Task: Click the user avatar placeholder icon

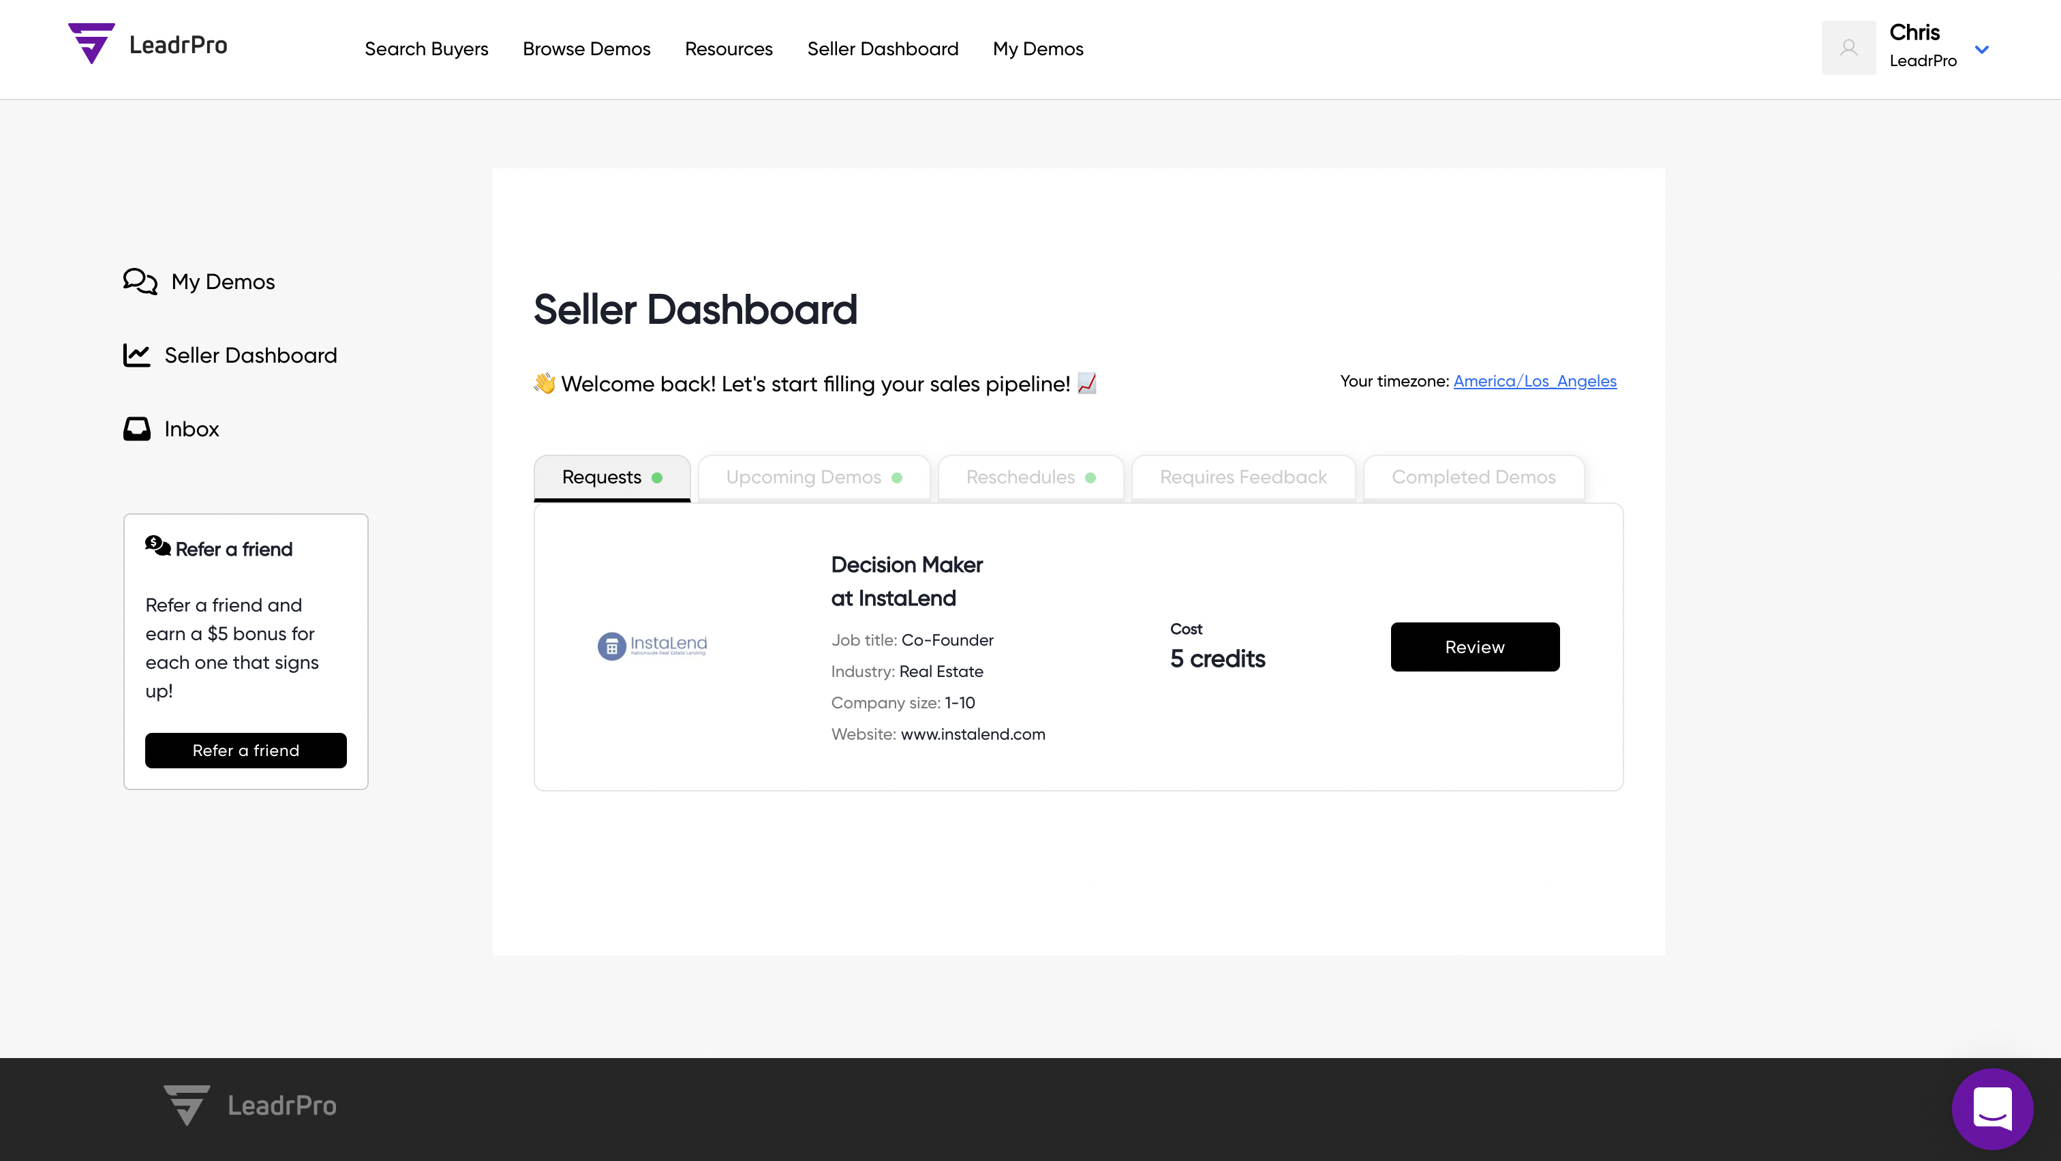Action: [1848, 48]
